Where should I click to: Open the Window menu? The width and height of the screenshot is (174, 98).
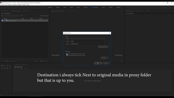tap(24, 5)
